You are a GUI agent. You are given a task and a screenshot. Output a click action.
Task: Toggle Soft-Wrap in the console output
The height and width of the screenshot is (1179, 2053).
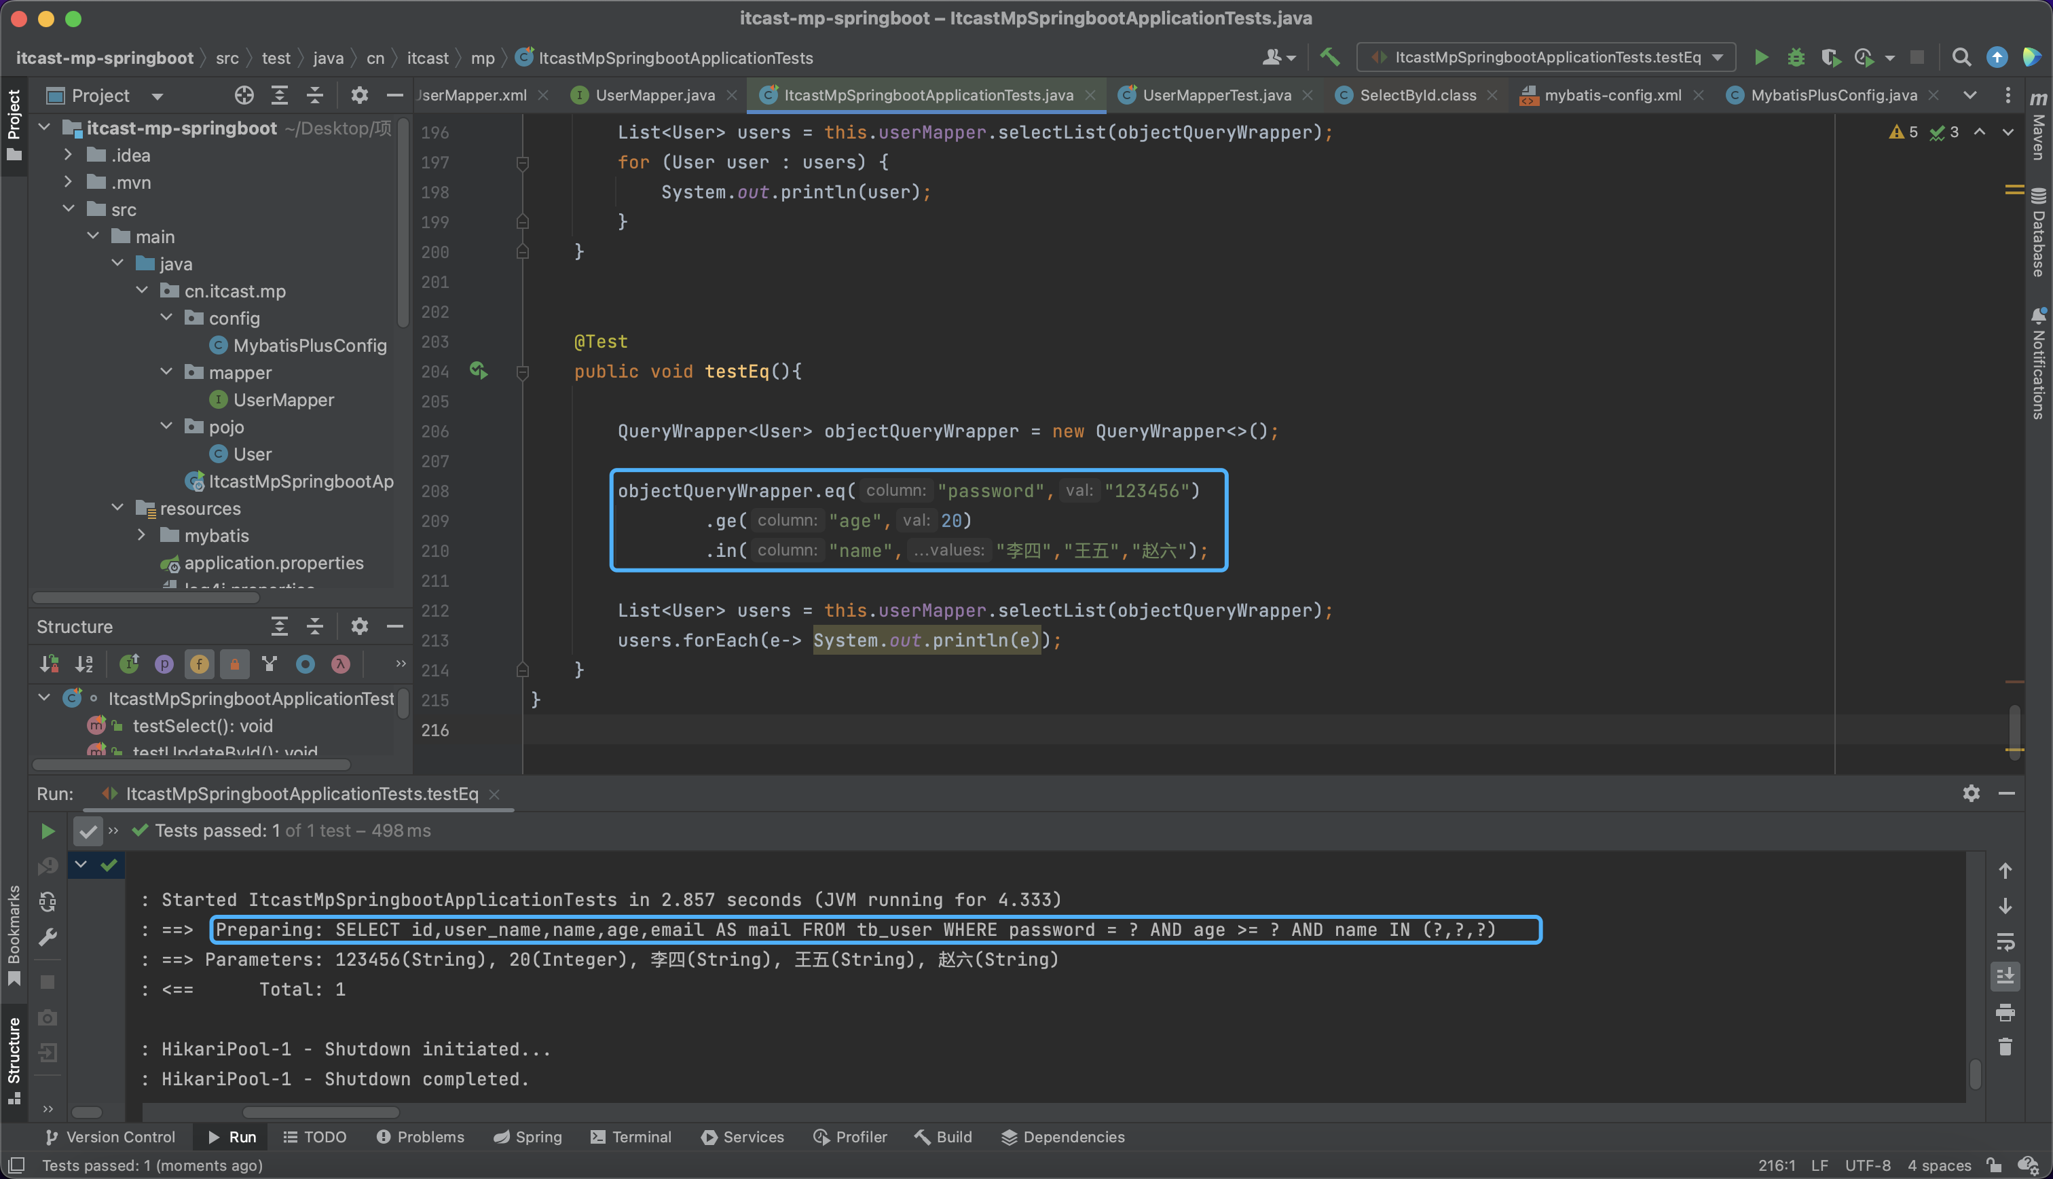tap(2004, 942)
